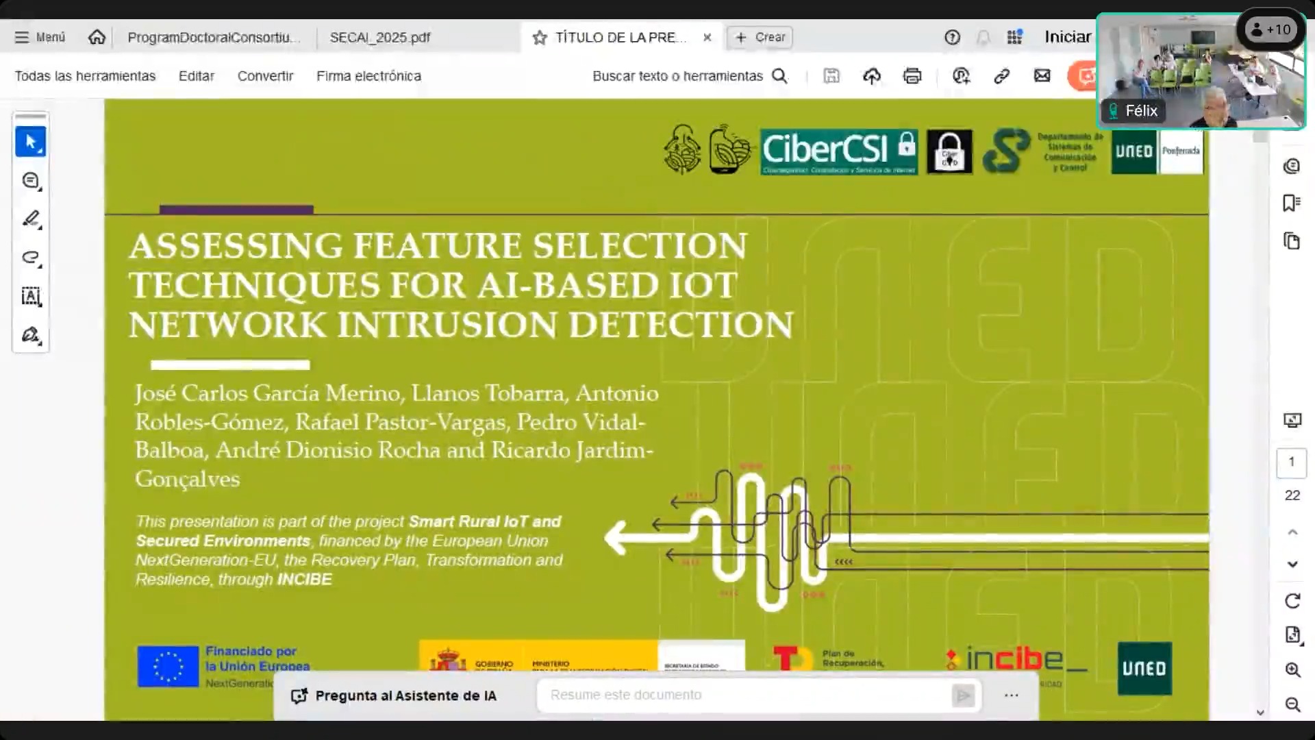Select the text box tool
This screenshot has width=1315, height=740.
[x=31, y=296]
